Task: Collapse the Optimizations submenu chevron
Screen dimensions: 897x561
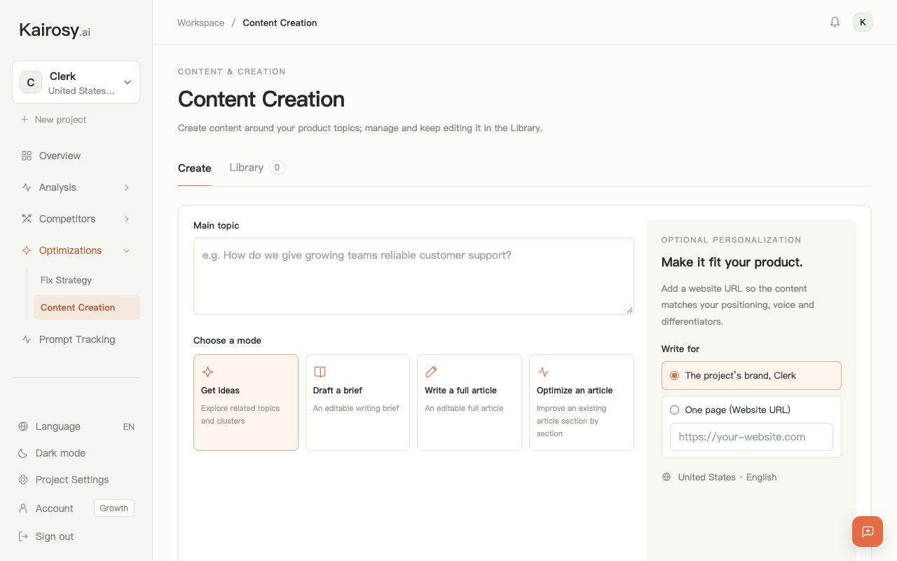Action: click(x=127, y=250)
